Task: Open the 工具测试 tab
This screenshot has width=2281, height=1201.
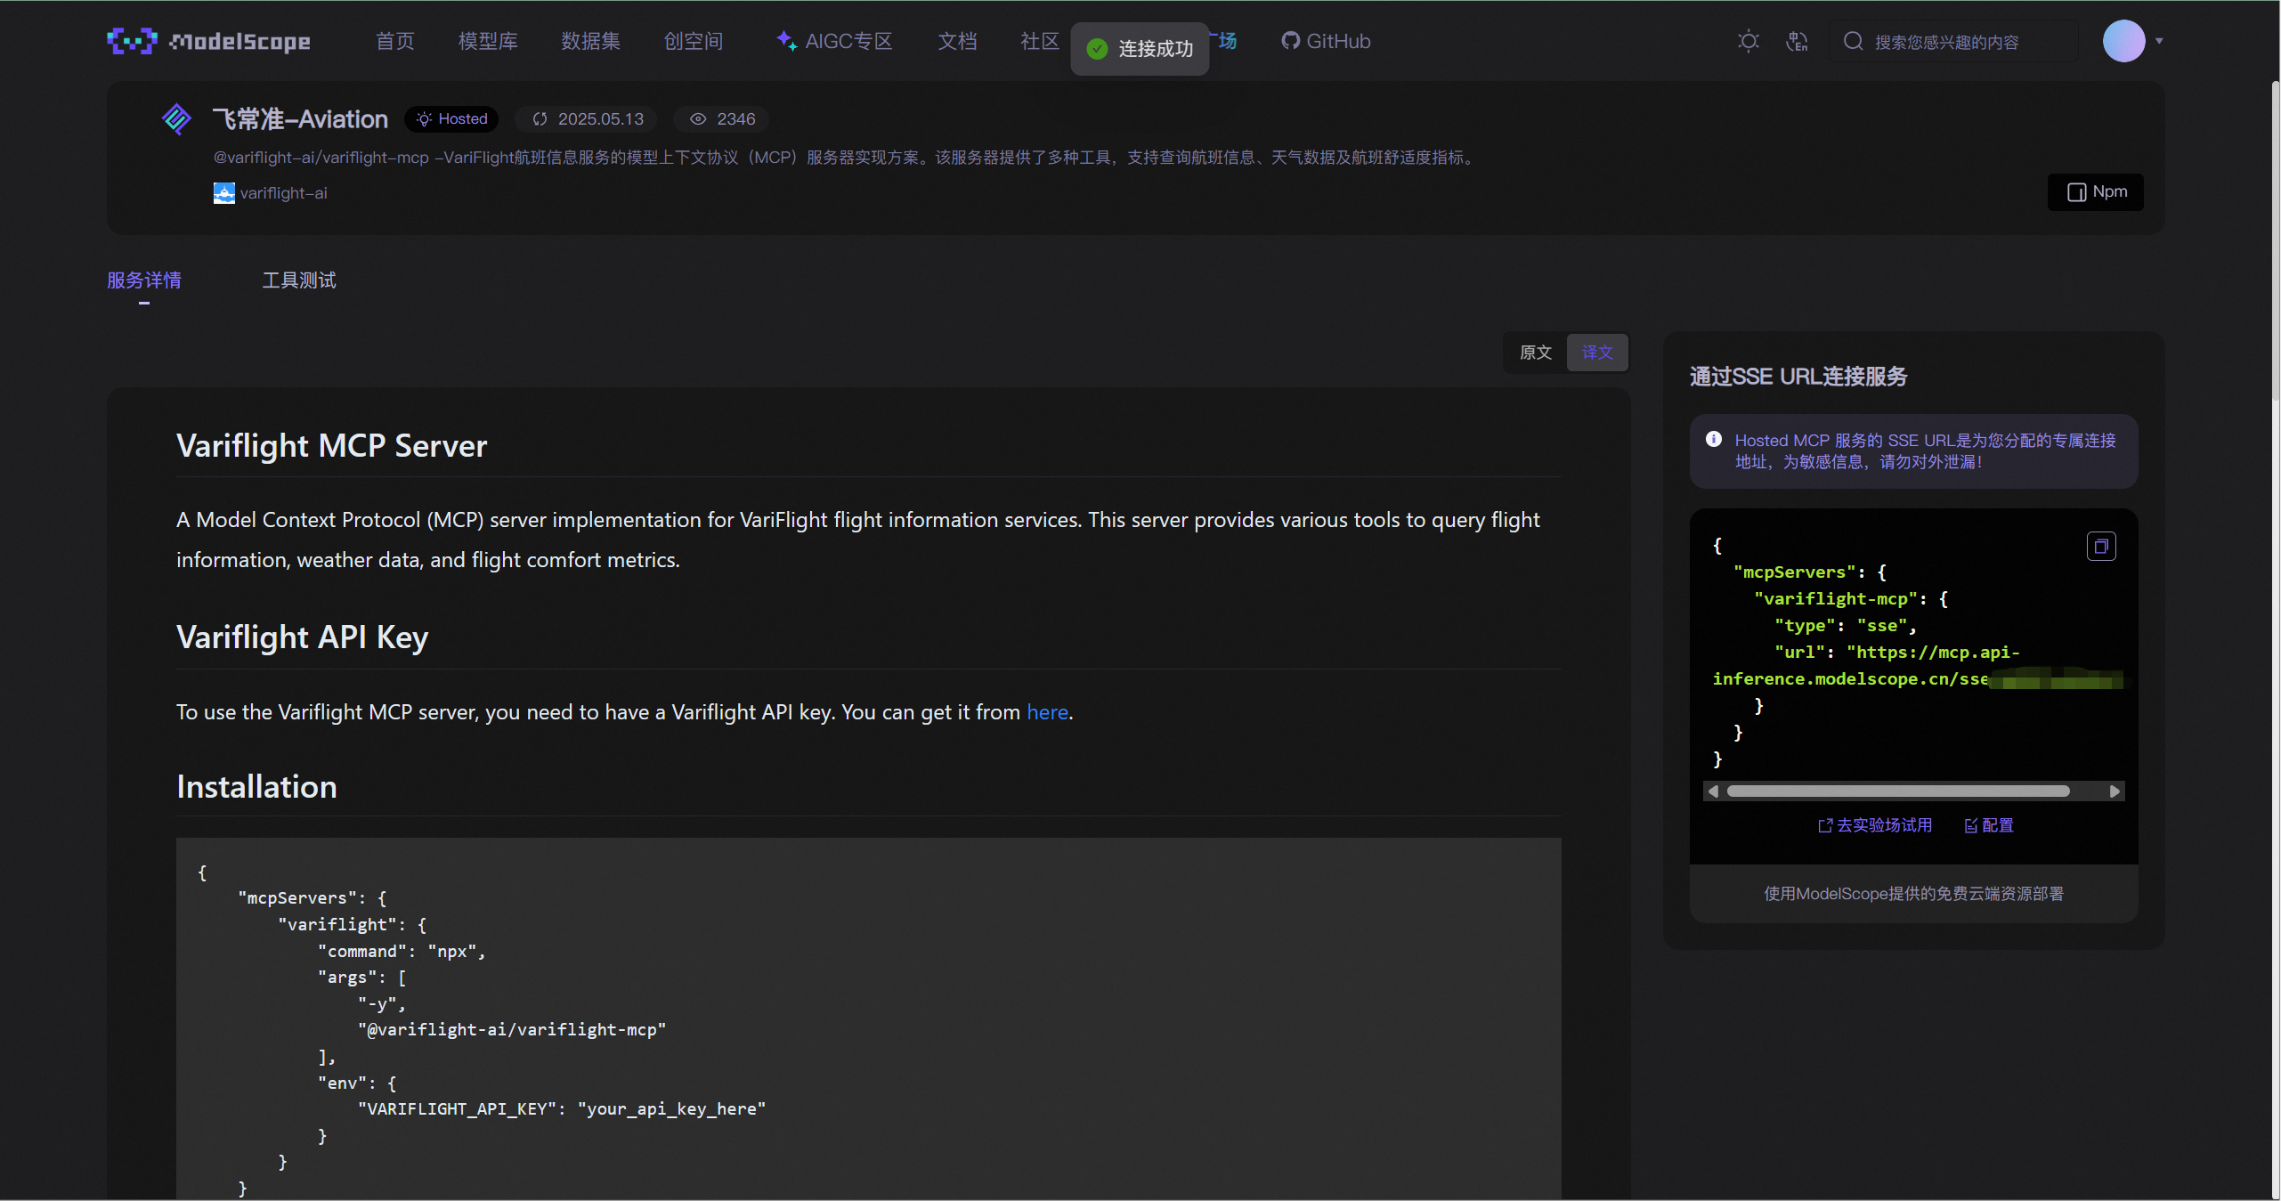Action: coord(298,280)
